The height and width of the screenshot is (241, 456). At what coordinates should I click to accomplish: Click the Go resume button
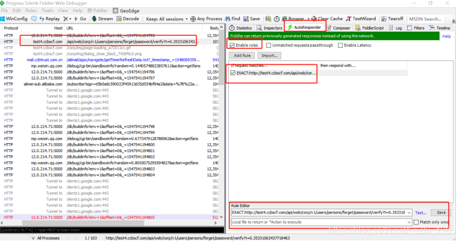(80, 19)
